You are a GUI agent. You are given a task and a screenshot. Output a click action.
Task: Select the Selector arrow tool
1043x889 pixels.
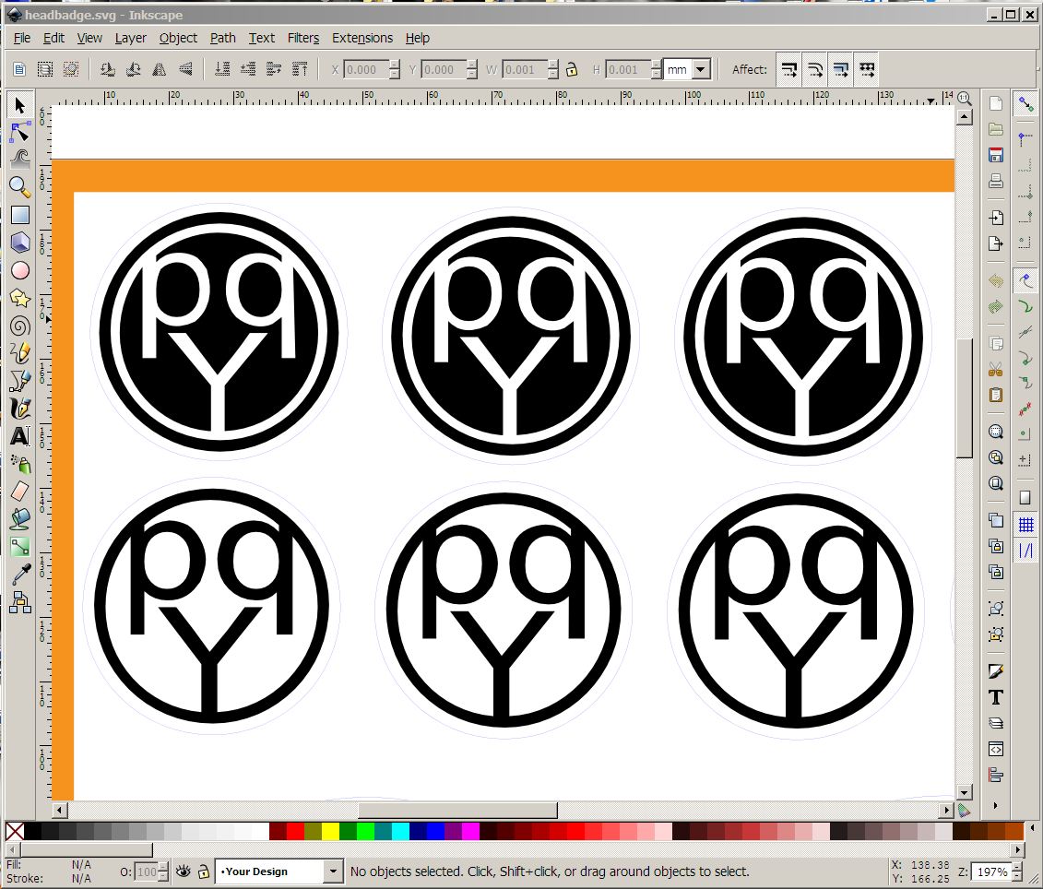coord(20,105)
